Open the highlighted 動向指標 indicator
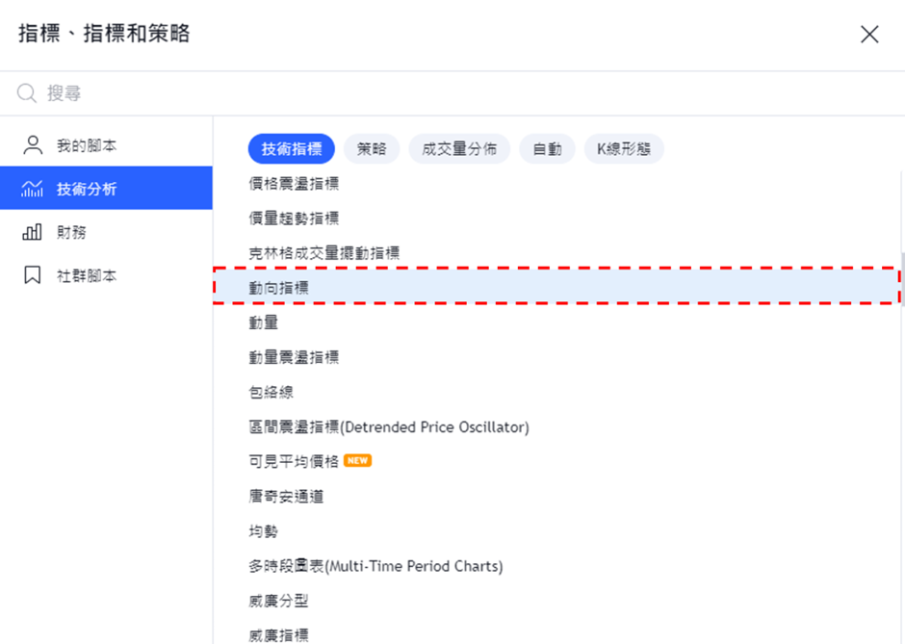 [279, 286]
